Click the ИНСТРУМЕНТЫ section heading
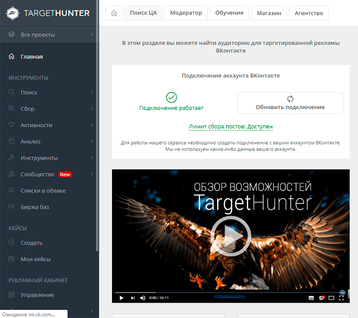This screenshot has height=318, width=358. 28,78
